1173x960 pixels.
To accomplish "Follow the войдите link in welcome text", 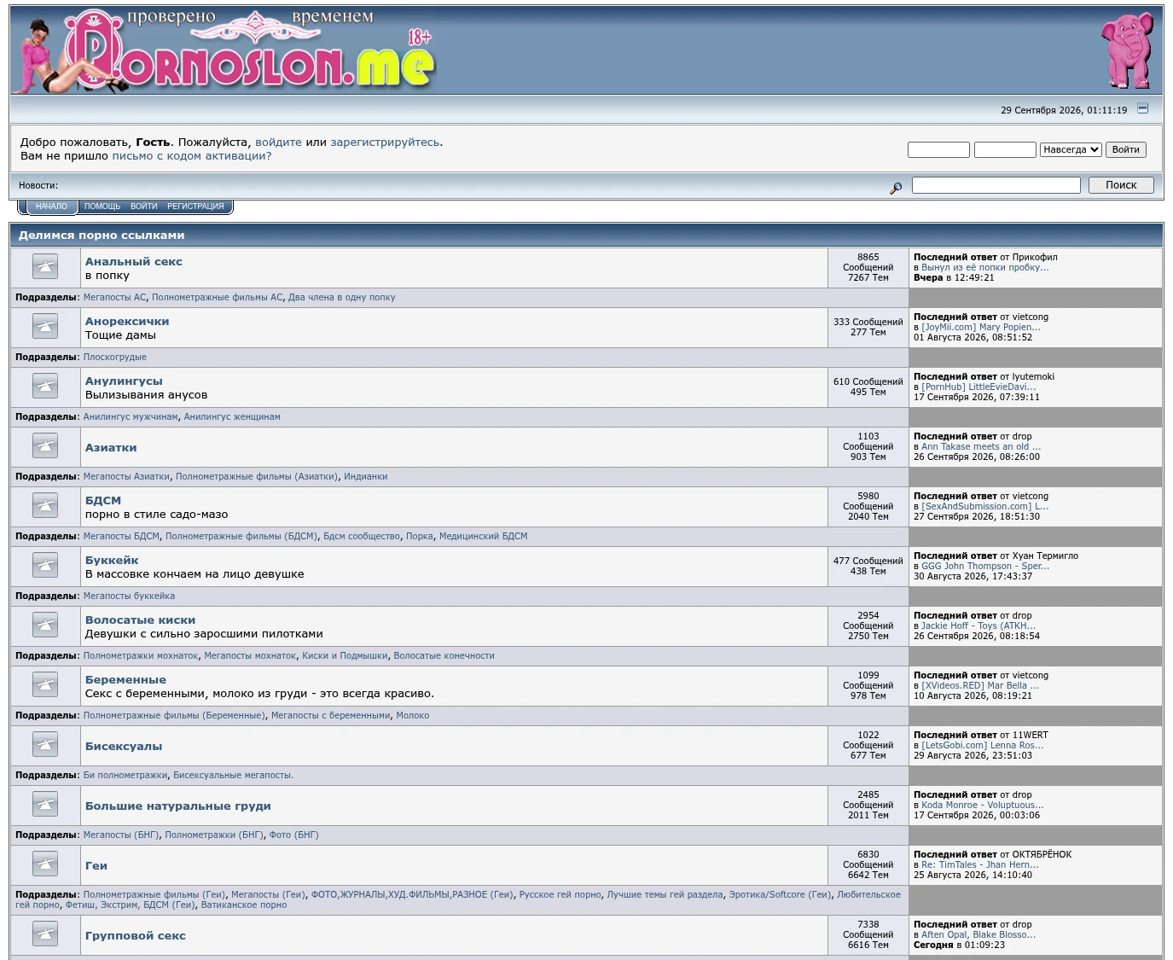I will pyautogui.click(x=279, y=143).
